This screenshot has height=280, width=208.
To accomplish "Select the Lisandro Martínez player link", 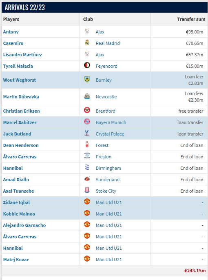I will point(22,55).
